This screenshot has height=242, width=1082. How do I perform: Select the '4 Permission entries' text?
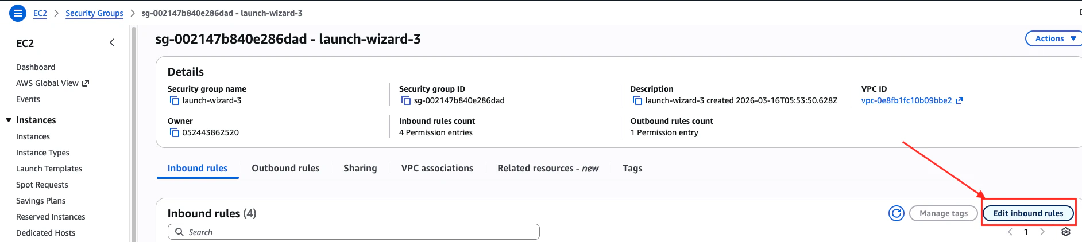click(x=436, y=132)
